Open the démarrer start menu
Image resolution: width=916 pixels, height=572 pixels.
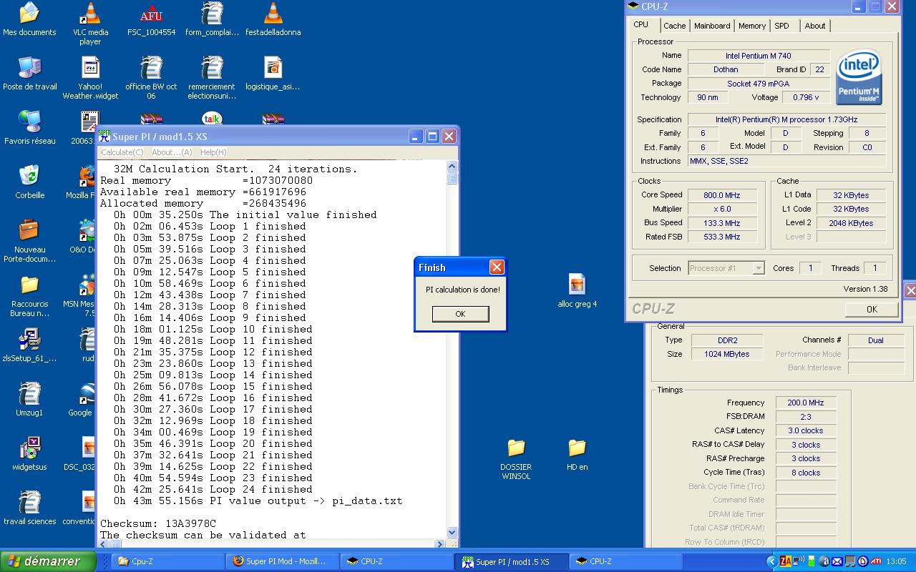pyautogui.click(x=48, y=561)
